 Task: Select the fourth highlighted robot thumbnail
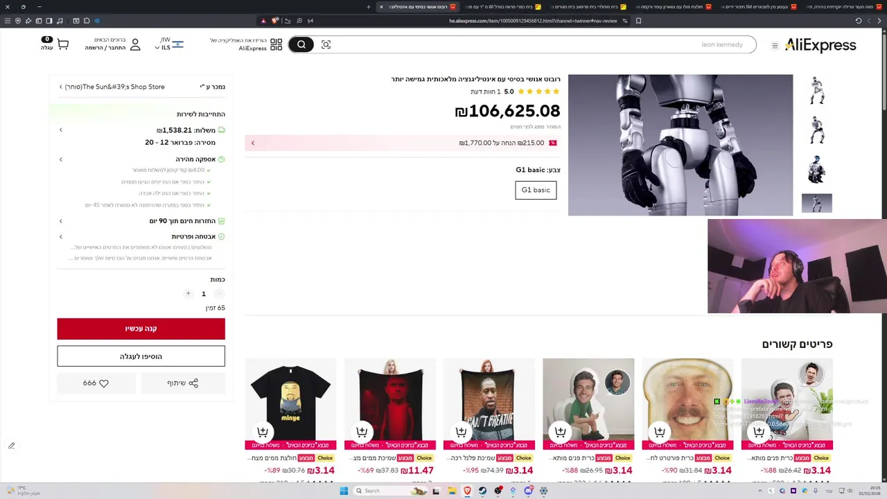pyautogui.click(x=817, y=203)
